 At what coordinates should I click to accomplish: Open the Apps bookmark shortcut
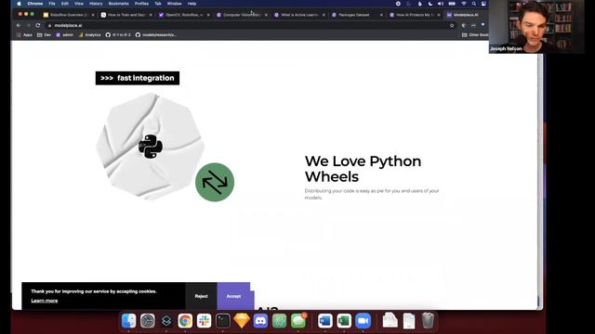click(x=25, y=35)
